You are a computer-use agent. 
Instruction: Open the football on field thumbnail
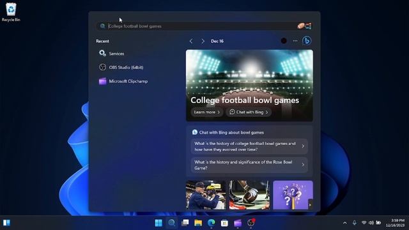[x=249, y=195]
